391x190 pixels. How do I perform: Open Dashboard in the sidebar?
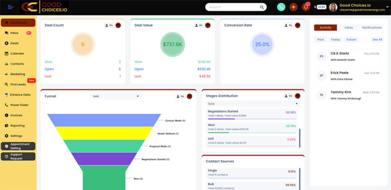18,23
